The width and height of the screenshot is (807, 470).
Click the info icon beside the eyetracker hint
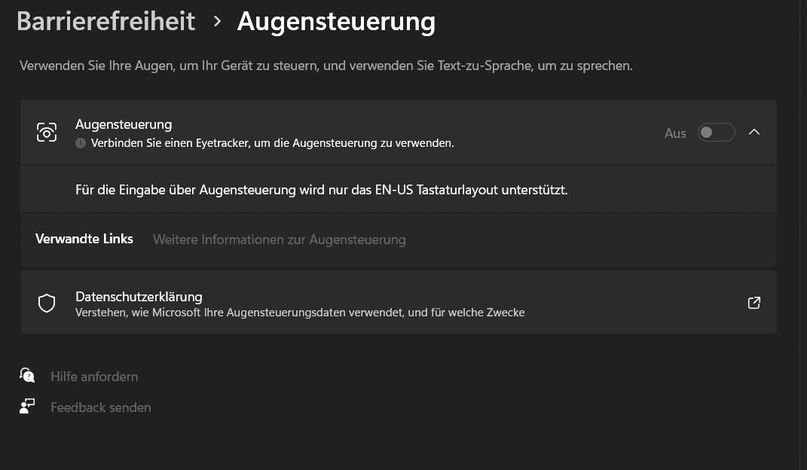click(x=81, y=143)
